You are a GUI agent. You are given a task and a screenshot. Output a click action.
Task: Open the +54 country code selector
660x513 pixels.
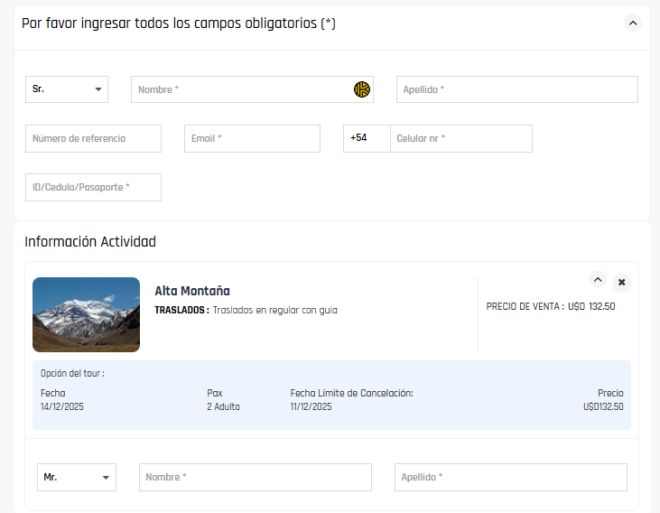366,138
